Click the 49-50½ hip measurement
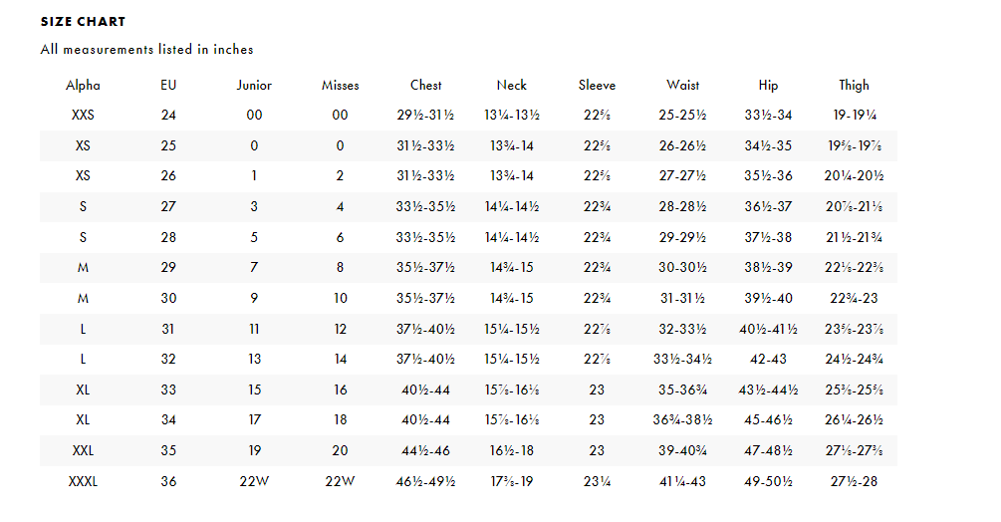1001x522 pixels. 768,482
